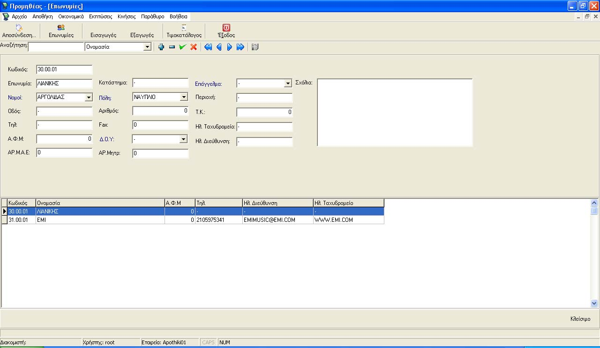Go to first record arrow icon

click(208, 47)
